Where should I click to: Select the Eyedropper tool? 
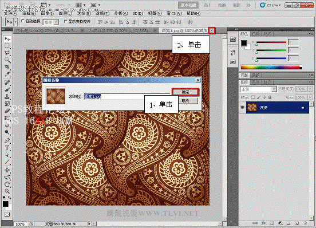point(7,74)
